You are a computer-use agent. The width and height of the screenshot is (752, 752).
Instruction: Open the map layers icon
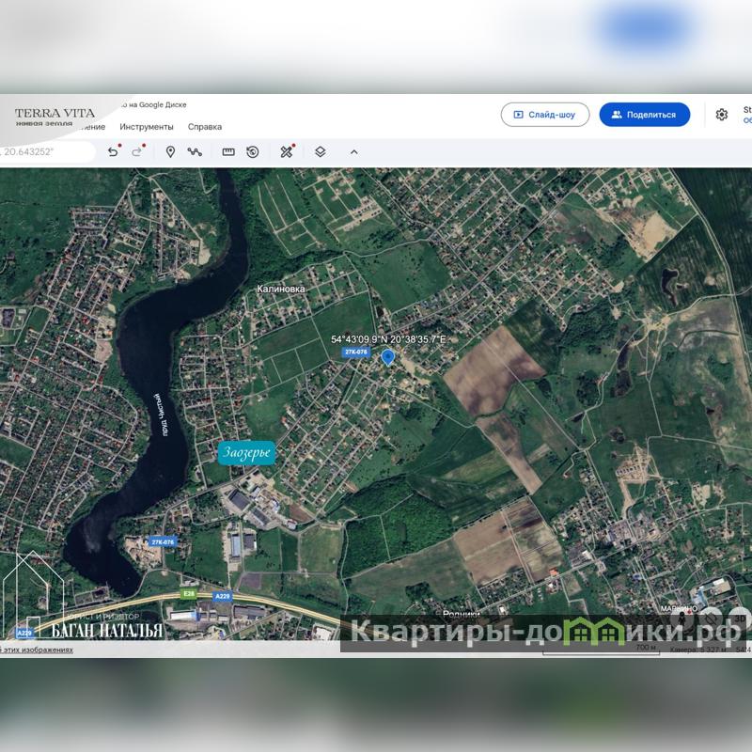click(321, 151)
